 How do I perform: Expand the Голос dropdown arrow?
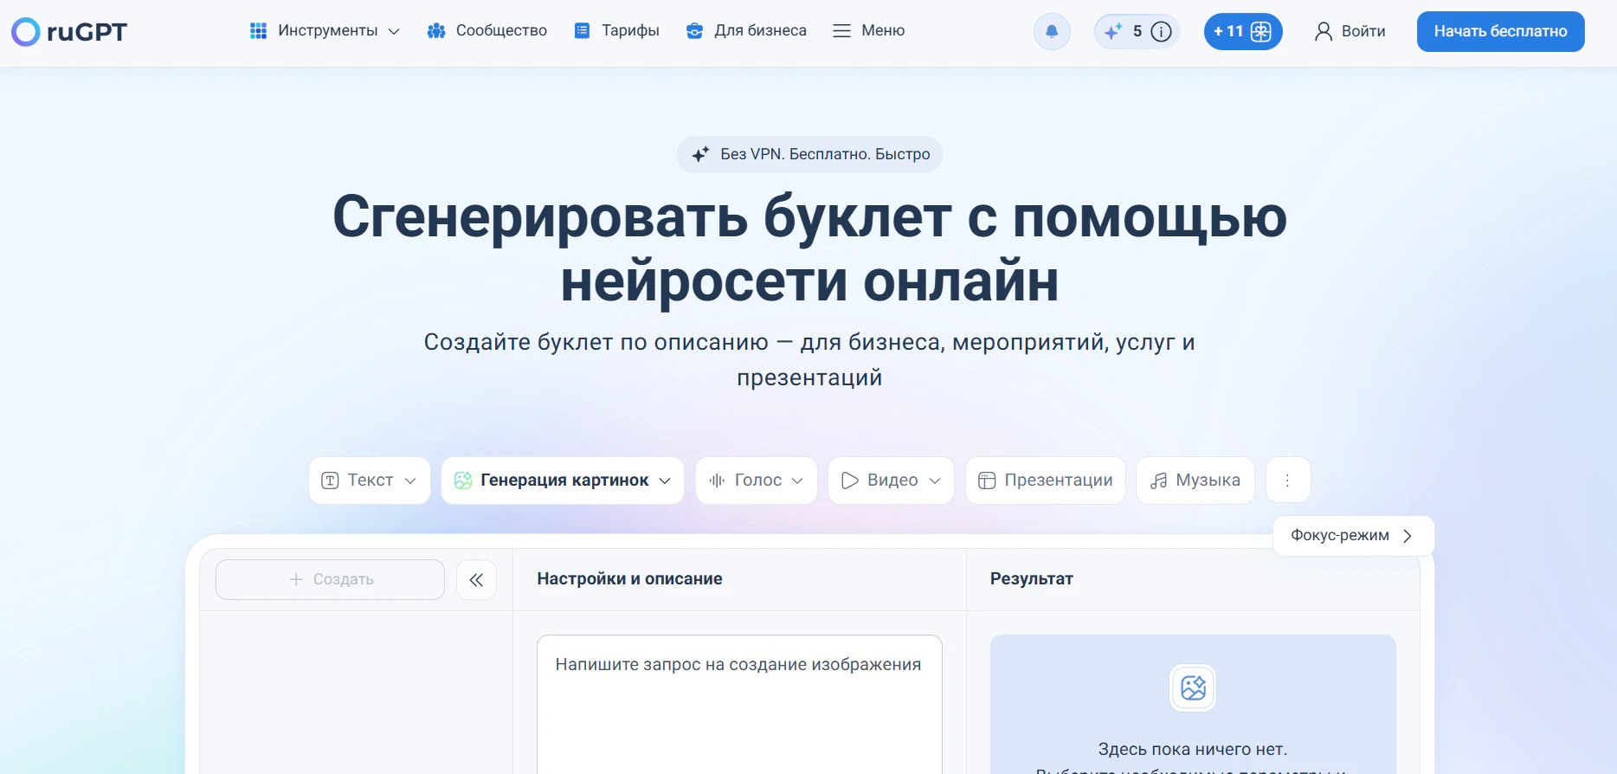click(797, 481)
